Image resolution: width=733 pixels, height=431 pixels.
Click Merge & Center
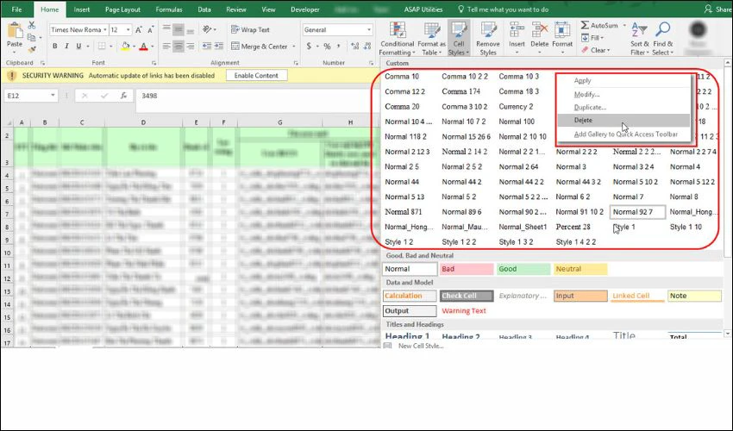click(x=260, y=47)
